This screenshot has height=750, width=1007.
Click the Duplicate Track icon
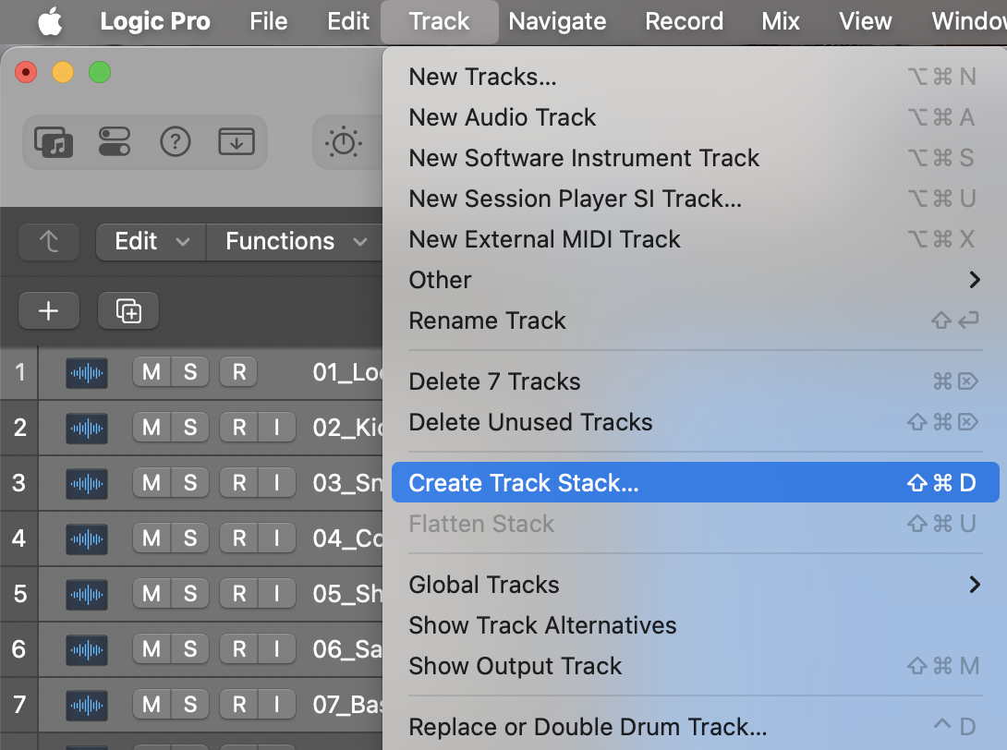coord(128,311)
